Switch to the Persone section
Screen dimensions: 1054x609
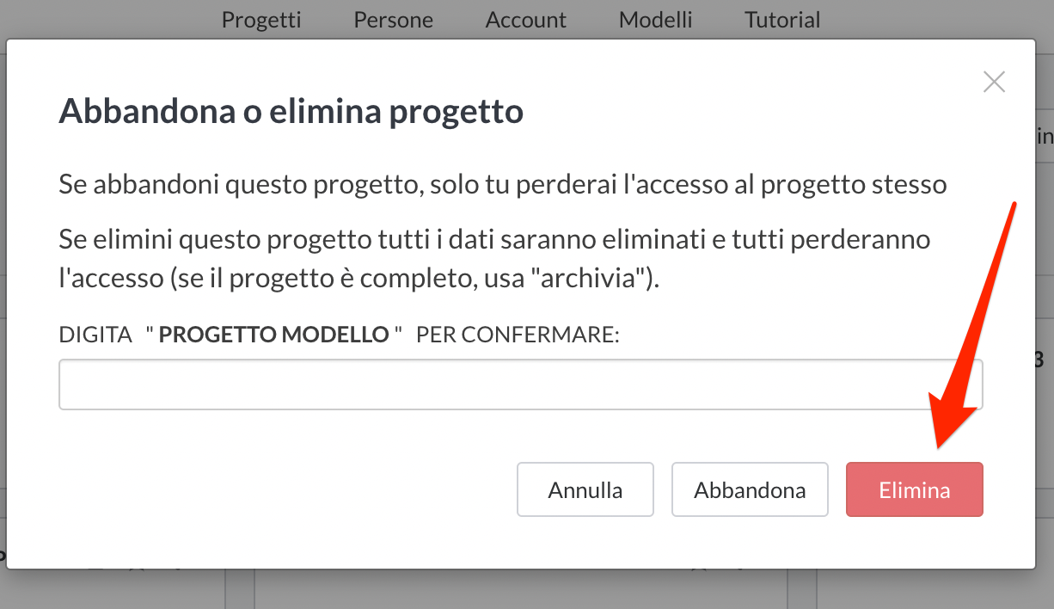tap(393, 19)
